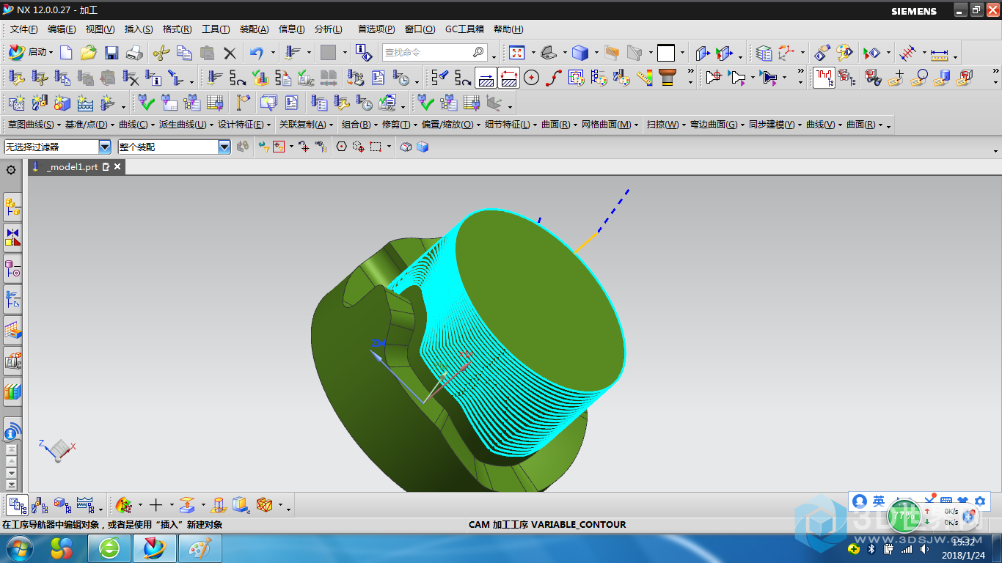Viewport: 1002px width, 563px height.
Task: Expand the 网格曲面(M) dropdown
Action: 636,125
